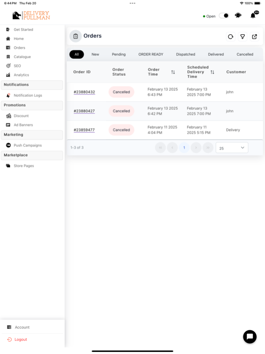
Task: Go to first page of orders
Action: (160, 148)
